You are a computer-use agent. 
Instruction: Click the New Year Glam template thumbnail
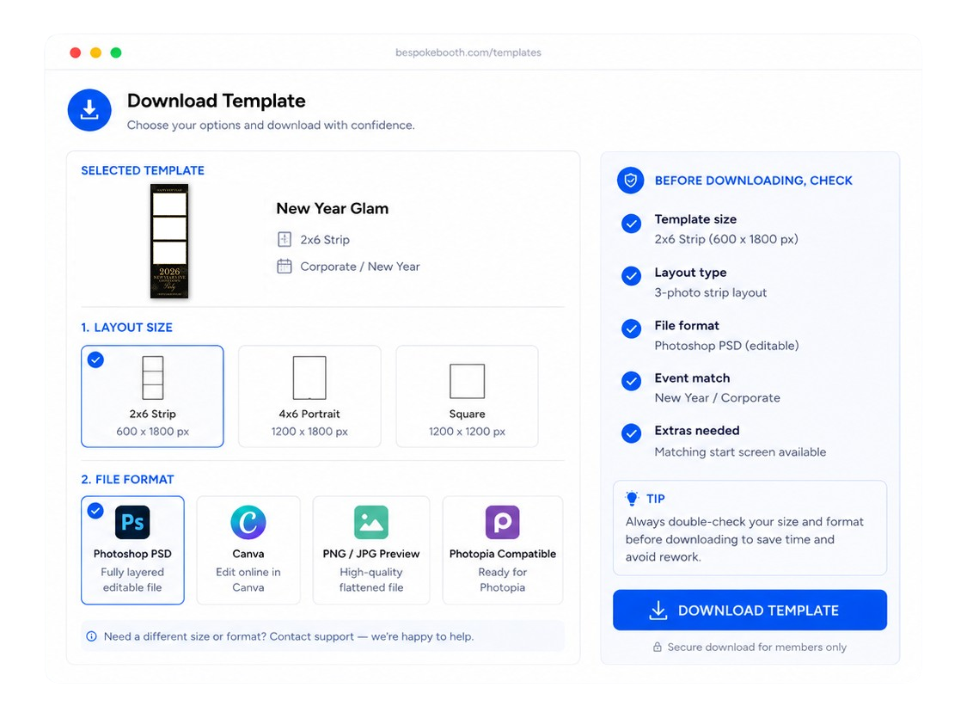(x=169, y=241)
